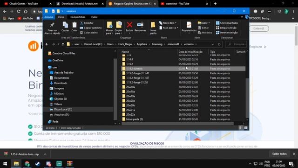This screenshot has width=298, height=168.
Task: Select the 1.15.2-Aristois folder
Action: pos(183,69)
